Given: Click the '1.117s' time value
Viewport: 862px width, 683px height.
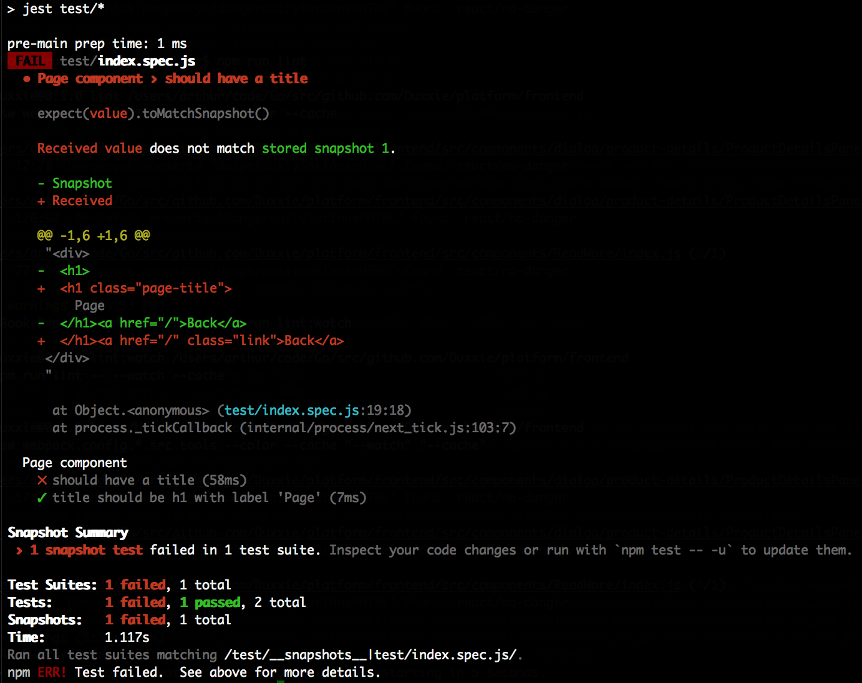Looking at the screenshot, I should click(x=127, y=637).
